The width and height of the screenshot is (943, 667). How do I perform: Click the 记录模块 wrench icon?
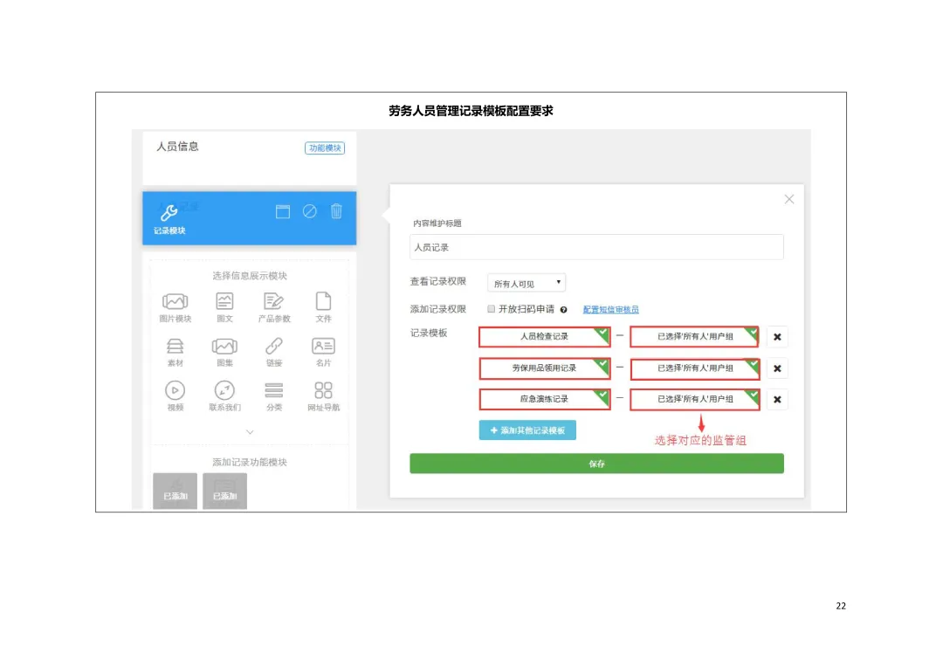169,213
